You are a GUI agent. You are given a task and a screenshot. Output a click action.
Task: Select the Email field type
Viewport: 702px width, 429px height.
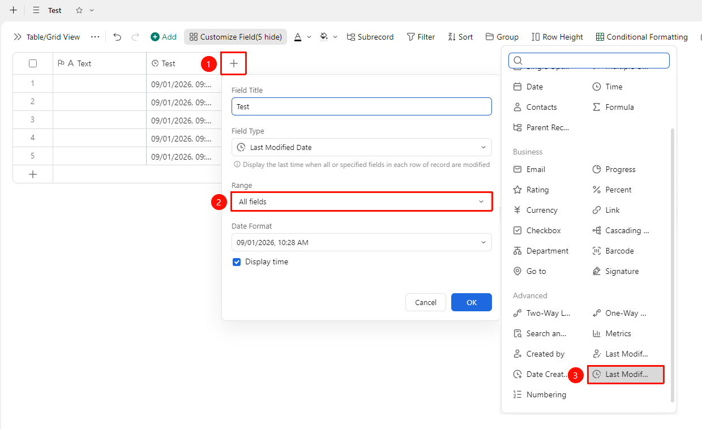(x=529, y=169)
